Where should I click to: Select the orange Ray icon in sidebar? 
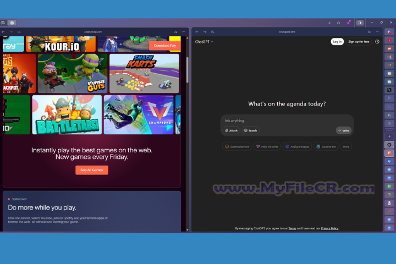389,153
